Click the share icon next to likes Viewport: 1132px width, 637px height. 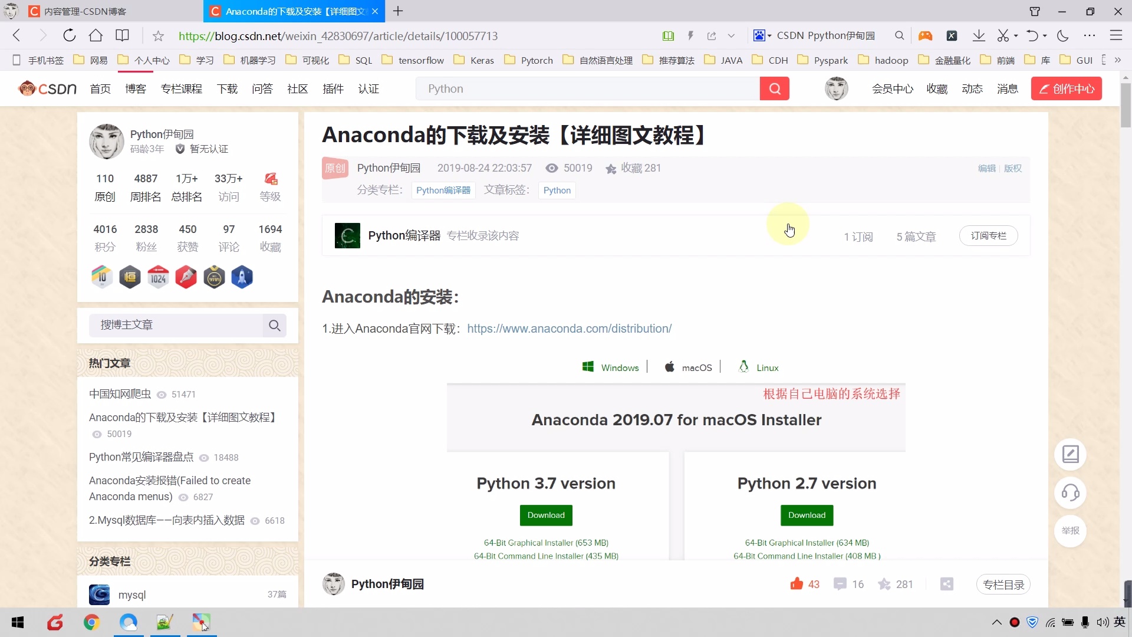click(946, 584)
